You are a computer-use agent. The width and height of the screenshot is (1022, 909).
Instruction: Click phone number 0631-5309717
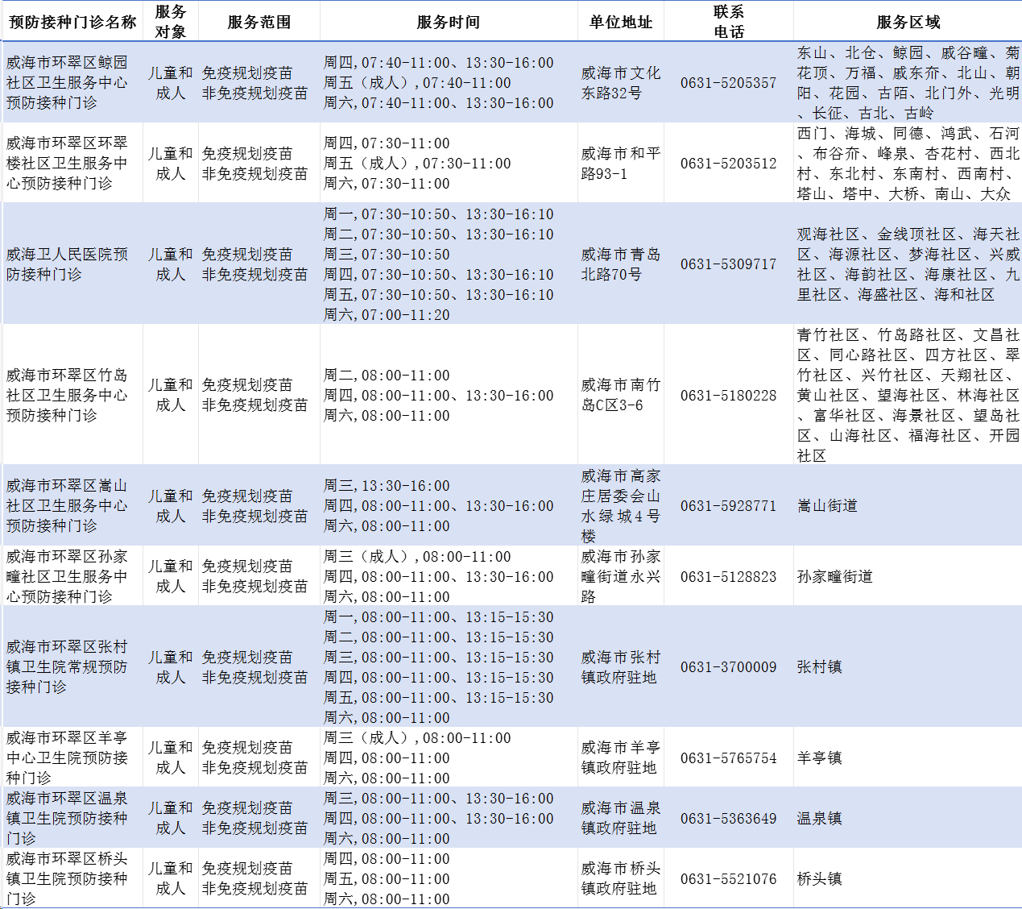pos(729,264)
